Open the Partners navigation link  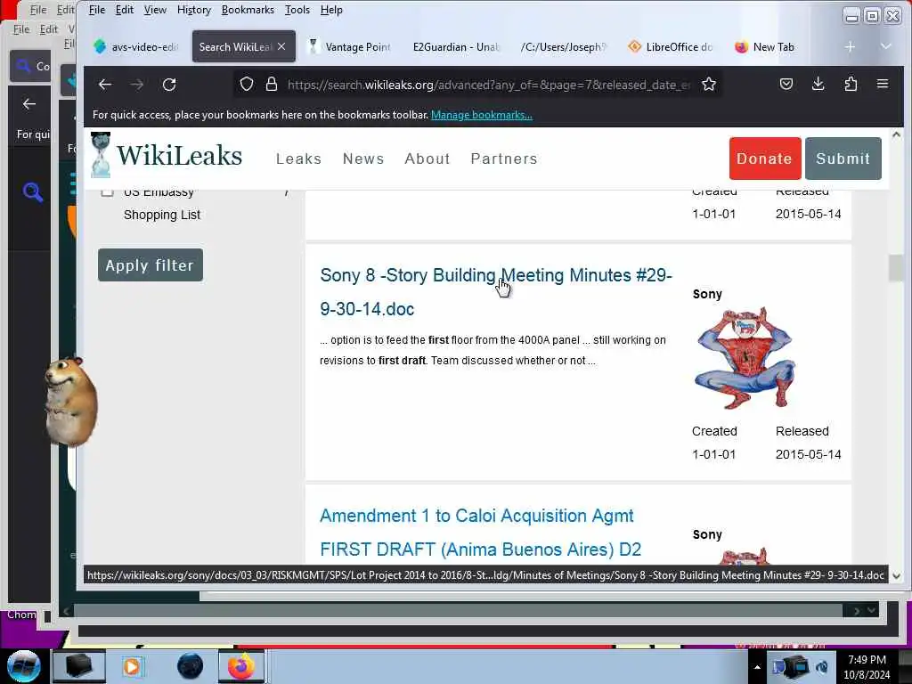[504, 159]
